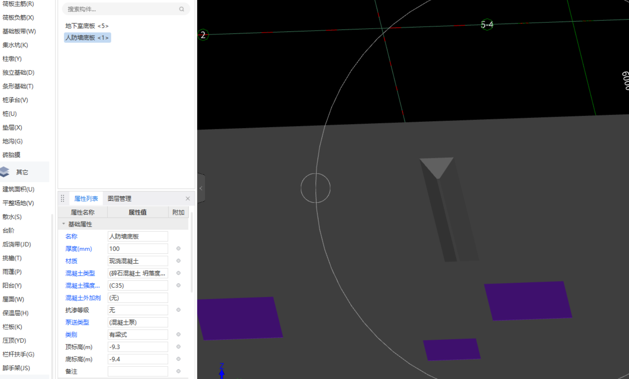
Task: Click the property panel drag handle icon
Action: click(63, 198)
